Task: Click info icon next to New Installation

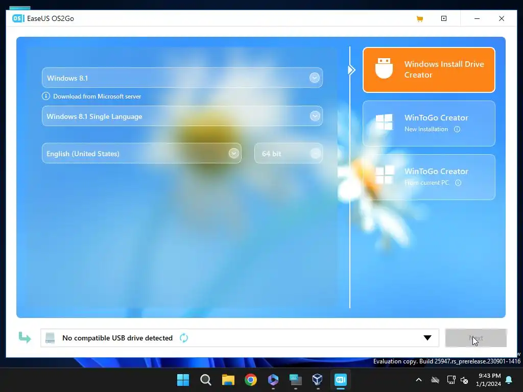Action: point(457,129)
